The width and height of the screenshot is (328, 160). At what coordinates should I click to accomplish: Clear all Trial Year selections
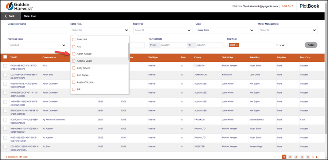(280, 45)
